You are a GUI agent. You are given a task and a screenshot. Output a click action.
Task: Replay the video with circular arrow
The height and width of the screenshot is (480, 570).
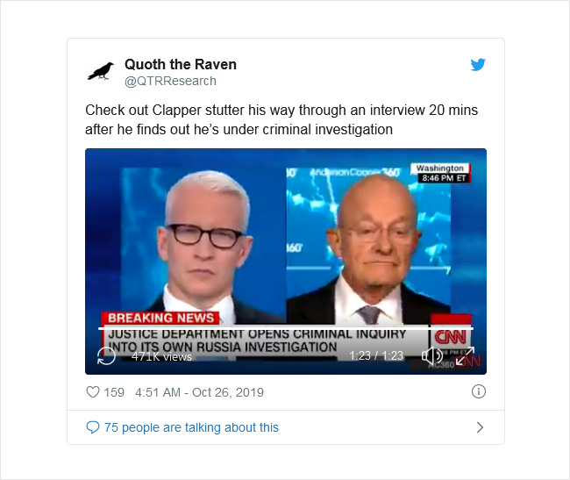106,355
